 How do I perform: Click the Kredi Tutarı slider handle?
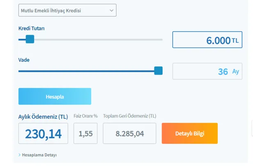point(30,39)
